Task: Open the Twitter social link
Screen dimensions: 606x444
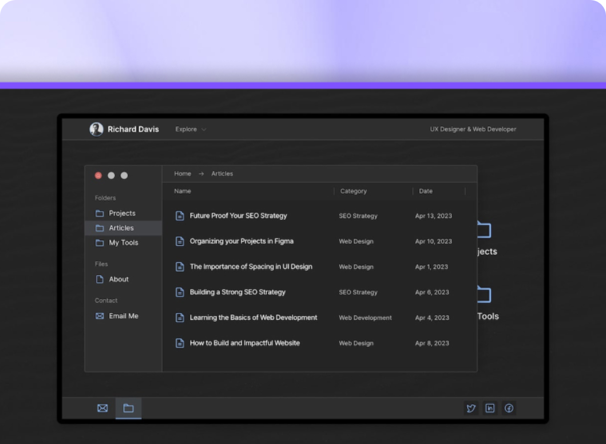Action: pos(471,408)
